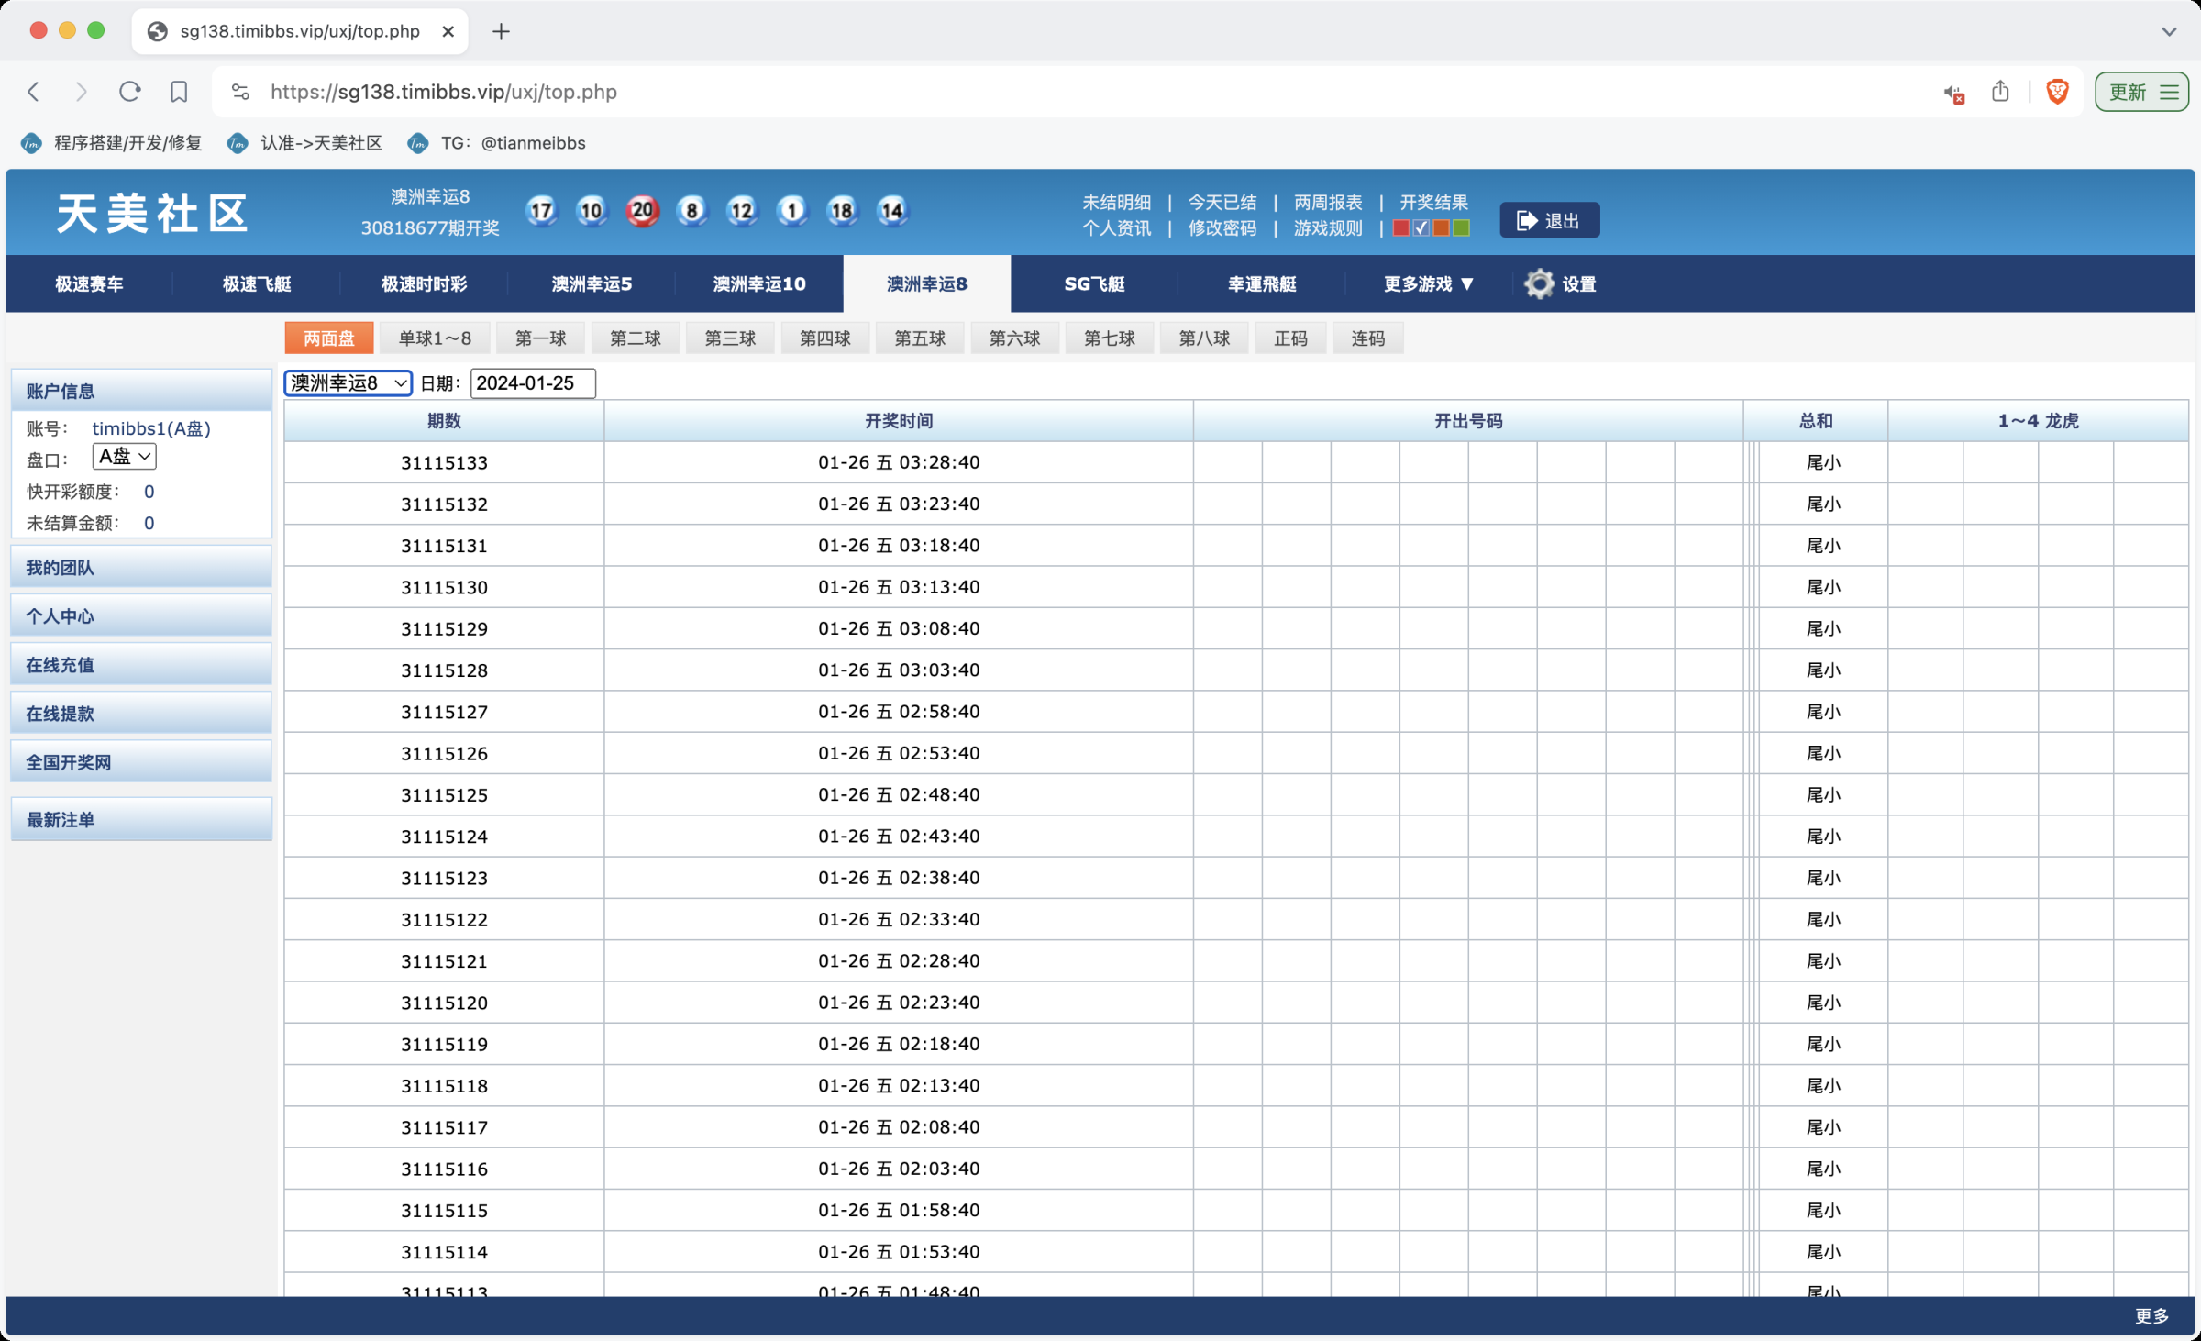Click the Brave shields lion icon

tap(2057, 92)
